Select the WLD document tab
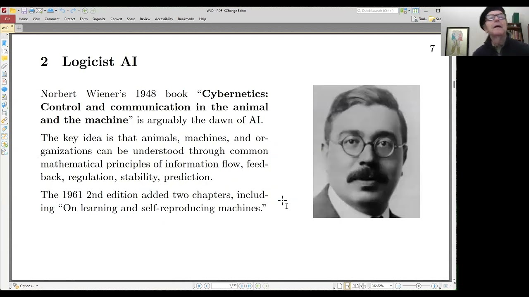The height and width of the screenshot is (297, 529). (5, 28)
